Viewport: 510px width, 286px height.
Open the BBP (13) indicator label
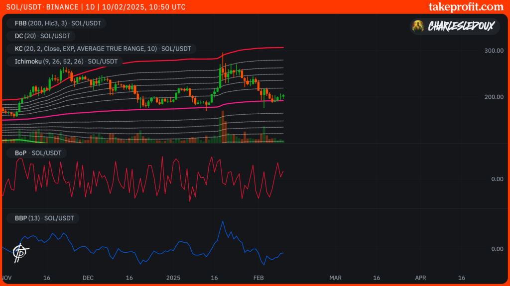[43, 218]
